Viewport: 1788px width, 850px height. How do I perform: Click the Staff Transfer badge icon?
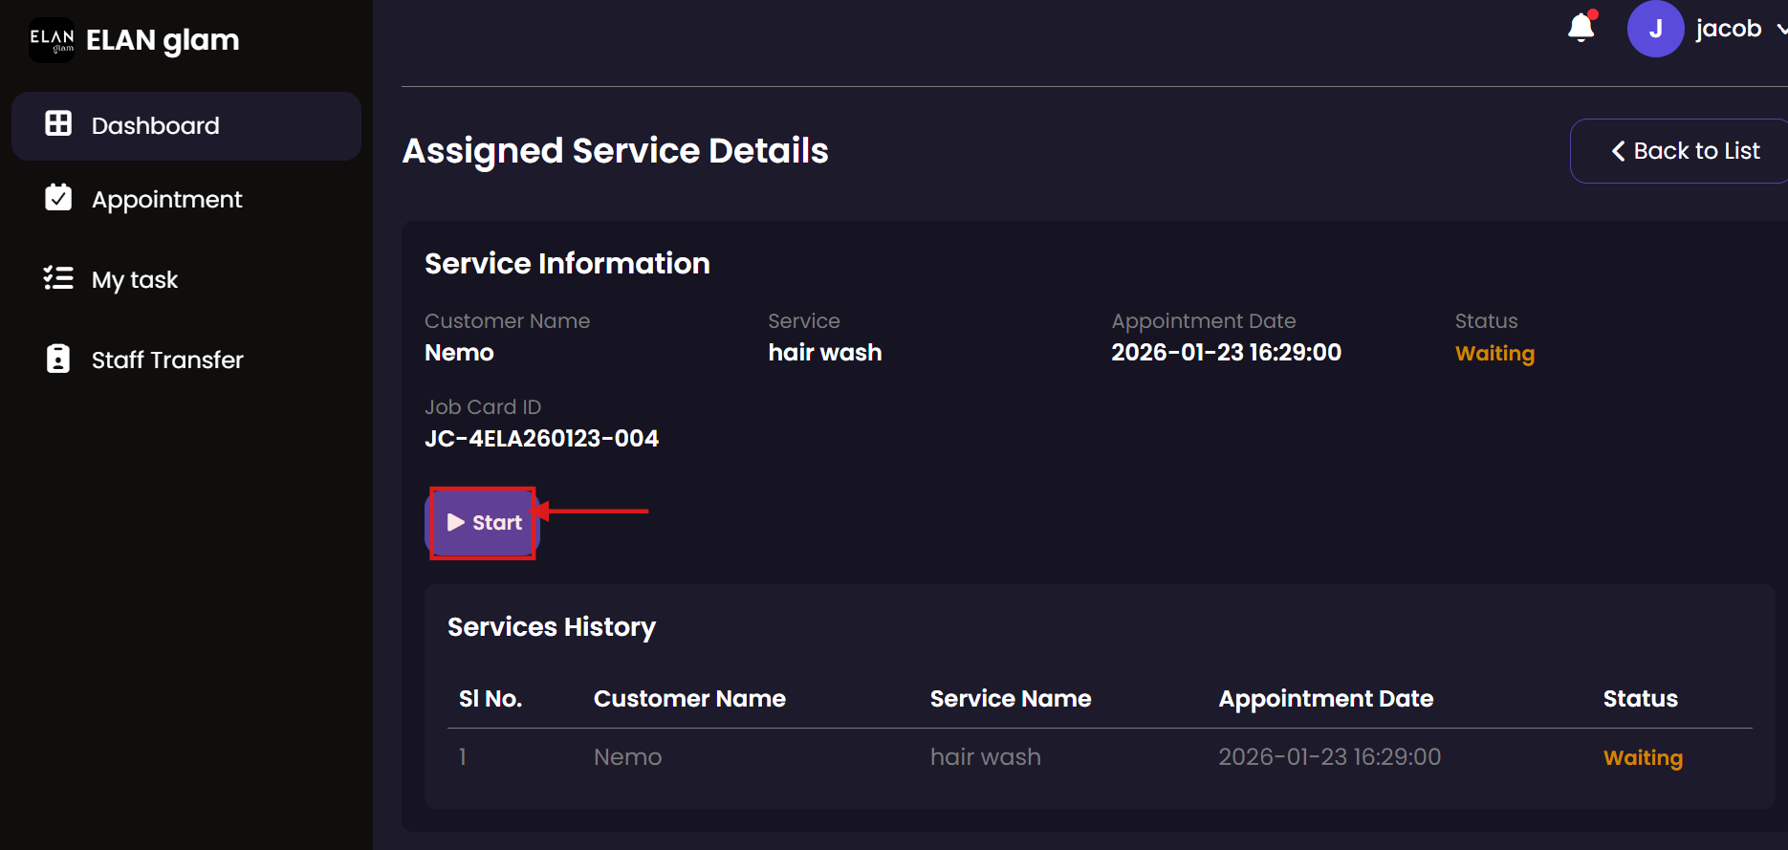[x=58, y=359]
